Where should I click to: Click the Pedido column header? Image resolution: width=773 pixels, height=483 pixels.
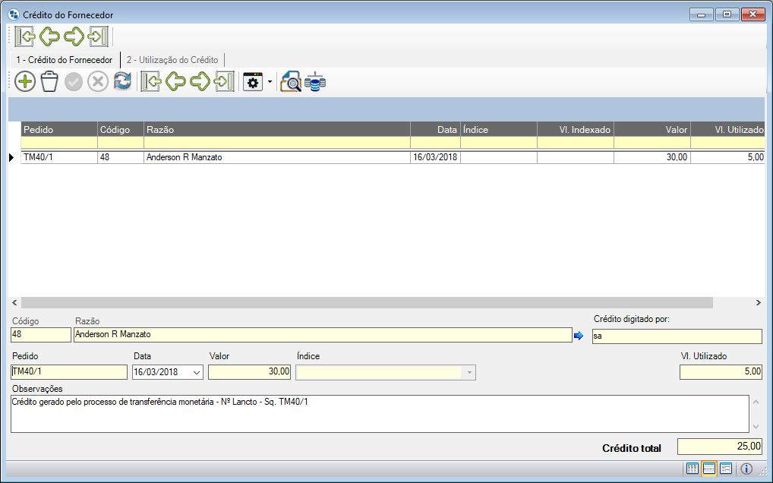click(x=59, y=130)
